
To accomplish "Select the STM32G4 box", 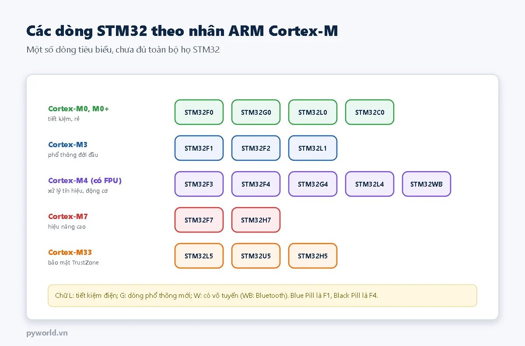I will click(313, 184).
